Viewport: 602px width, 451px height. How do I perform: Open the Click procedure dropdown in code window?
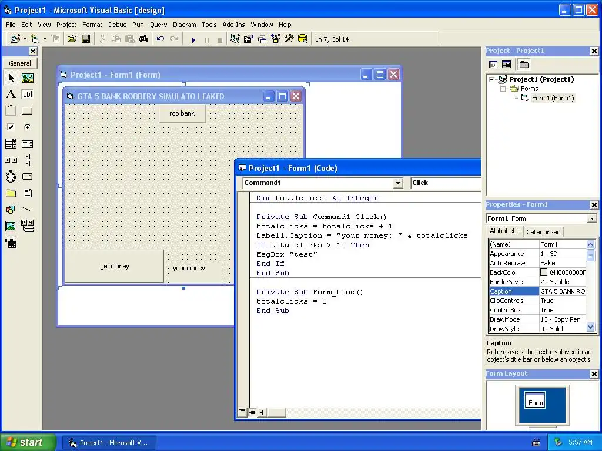click(446, 183)
